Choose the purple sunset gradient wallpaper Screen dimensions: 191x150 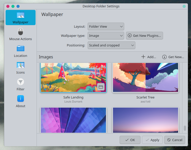point(146,120)
